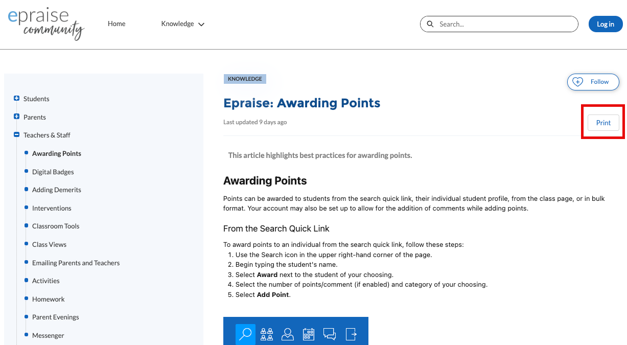Viewport: 627px width, 345px height.
Task: Click the Print button
Action: click(603, 123)
